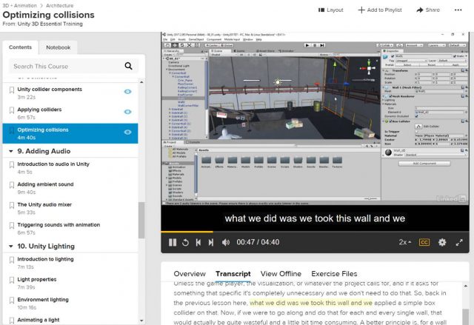The image size is (474, 325).
Task: Select the Transcript tab
Action: point(233,274)
